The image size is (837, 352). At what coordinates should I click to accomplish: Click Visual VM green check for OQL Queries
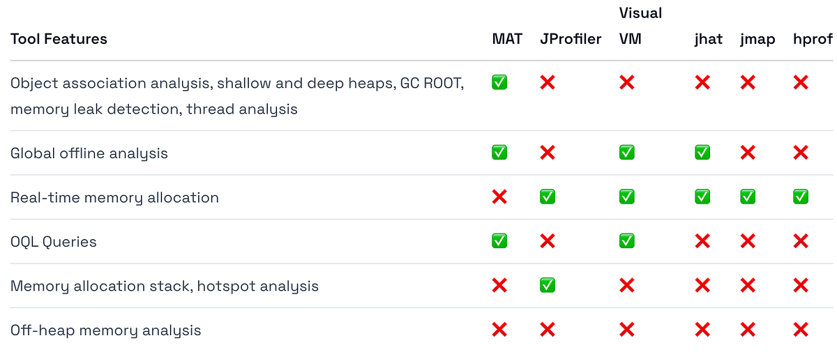pos(626,241)
